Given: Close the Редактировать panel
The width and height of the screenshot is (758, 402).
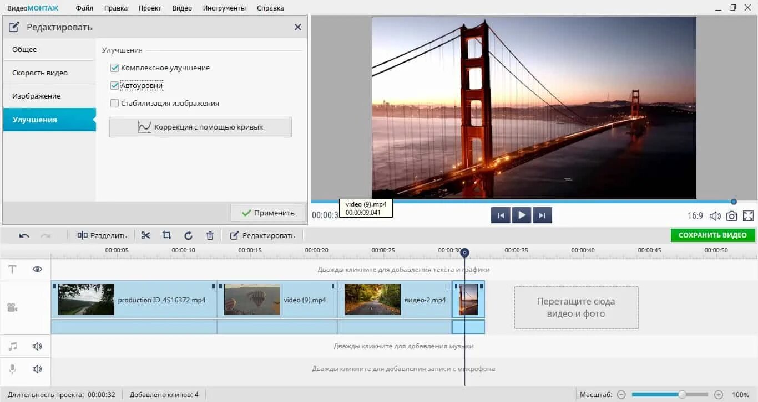Looking at the screenshot, I should tap(298, 27).
